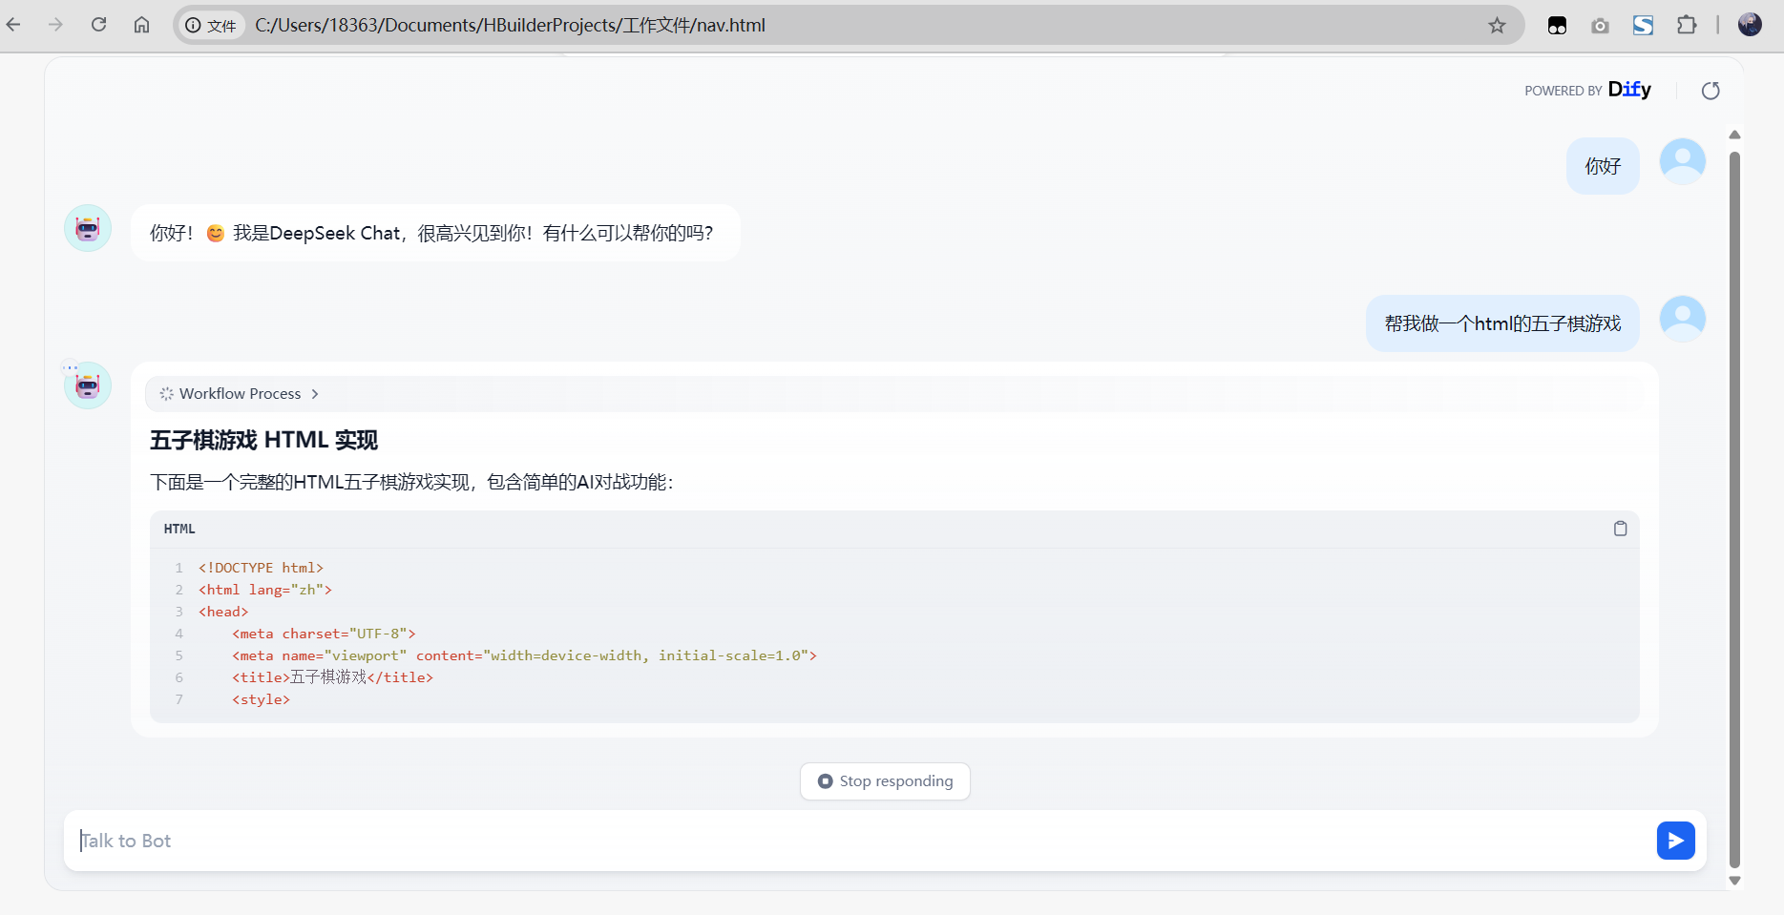Click the Workflow Process loading spinner icon

[166, 394]
